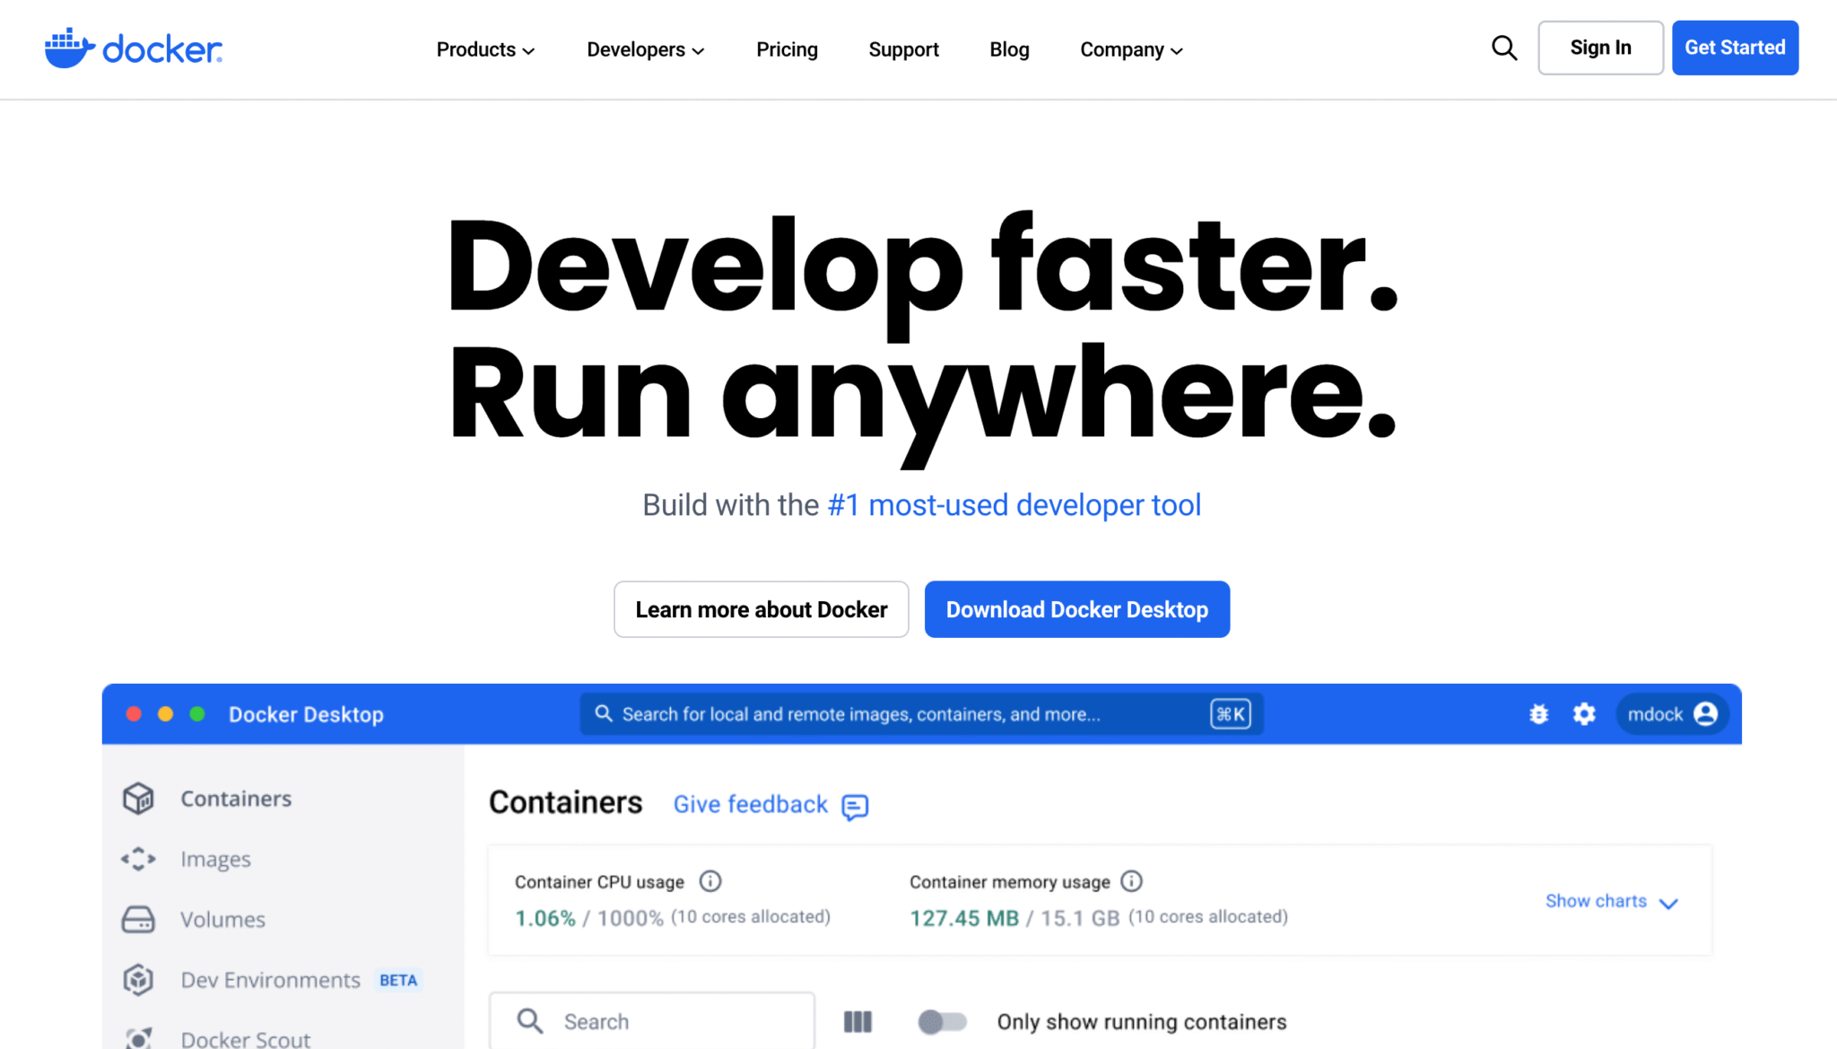Viewport: 1837px width, 1049px height.
Task: Open the website search magnifier icon
Action: pyautogui.click(x=1504, y=48)
